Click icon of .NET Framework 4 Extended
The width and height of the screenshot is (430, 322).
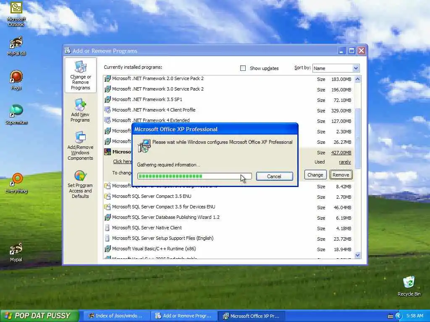click(x=107, y=120)
